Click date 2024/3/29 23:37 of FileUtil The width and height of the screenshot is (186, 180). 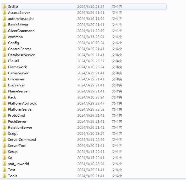91,61
